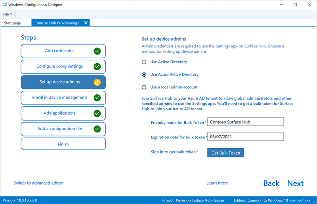
Task: Click the green checkmark on Add applications
Action: point(97,113)
